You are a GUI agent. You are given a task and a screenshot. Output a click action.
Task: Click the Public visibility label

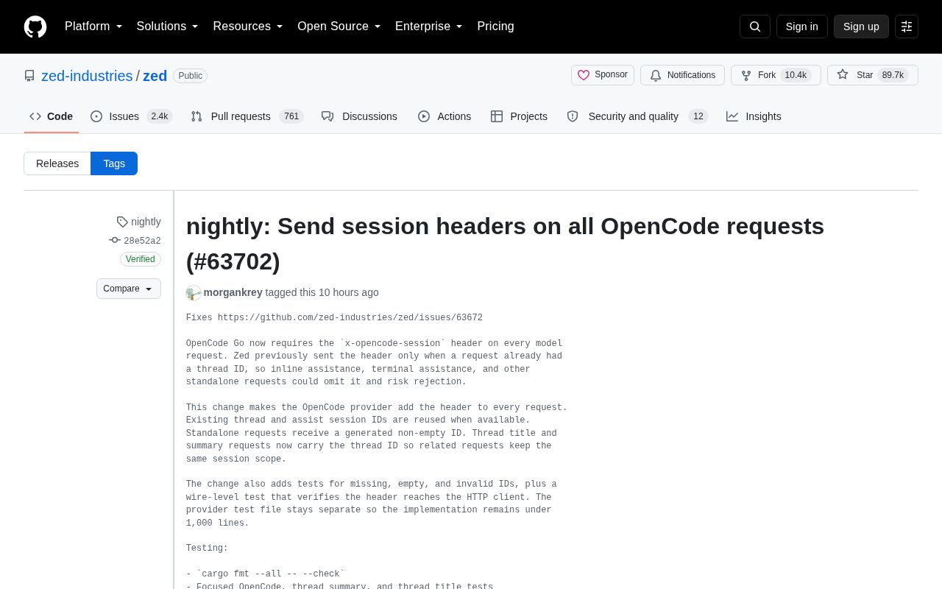(x=190, y=76)
